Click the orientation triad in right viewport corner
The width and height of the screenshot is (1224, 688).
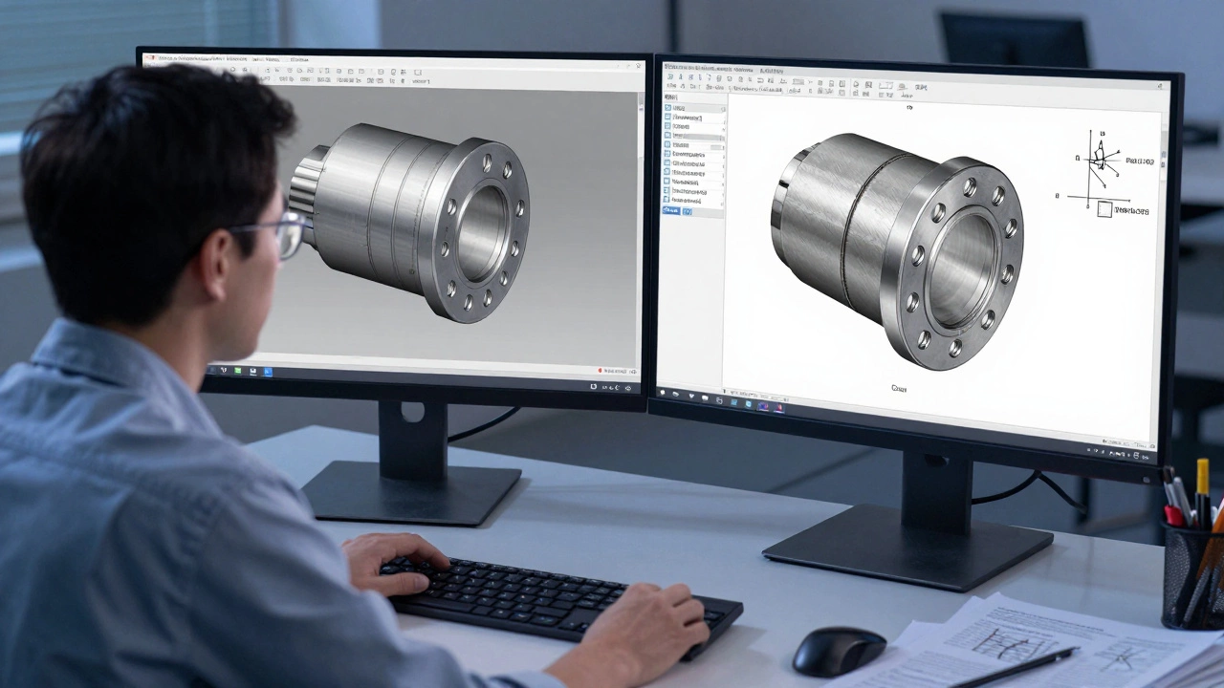[x=1098, y=162]
